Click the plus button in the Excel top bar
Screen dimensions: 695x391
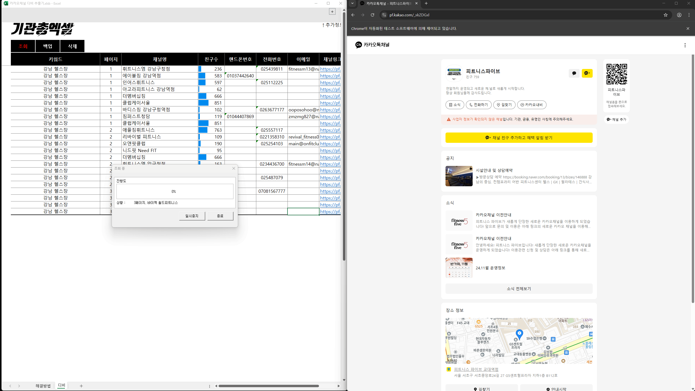[x=332, y=11]
